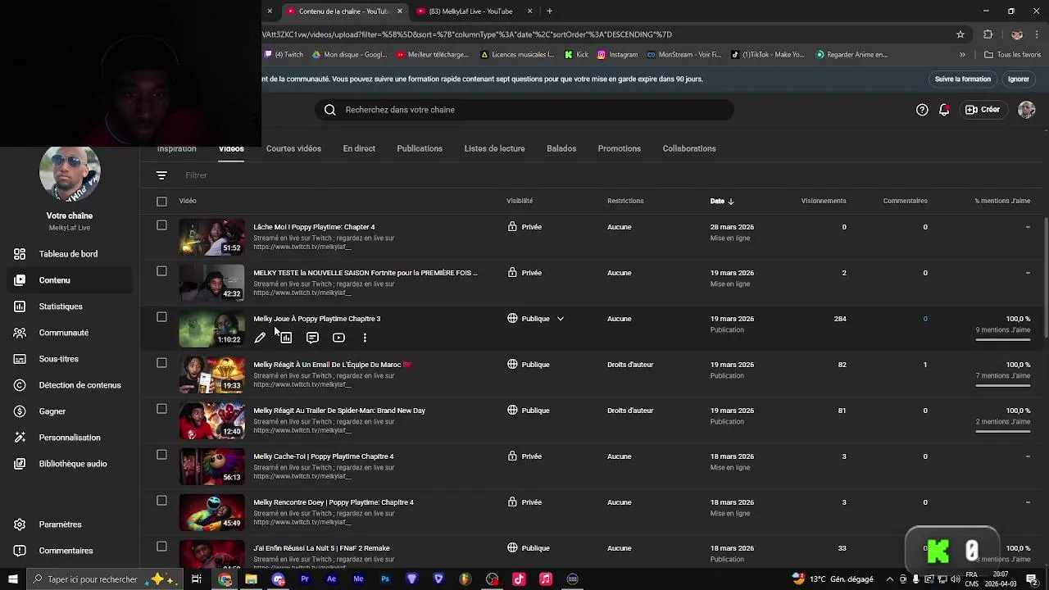The width and height of the screenshot is (1049, 590).
Task: Open comments icon for Poppy Playtime Chapitre 3
Action: click(x=312, y=338)
